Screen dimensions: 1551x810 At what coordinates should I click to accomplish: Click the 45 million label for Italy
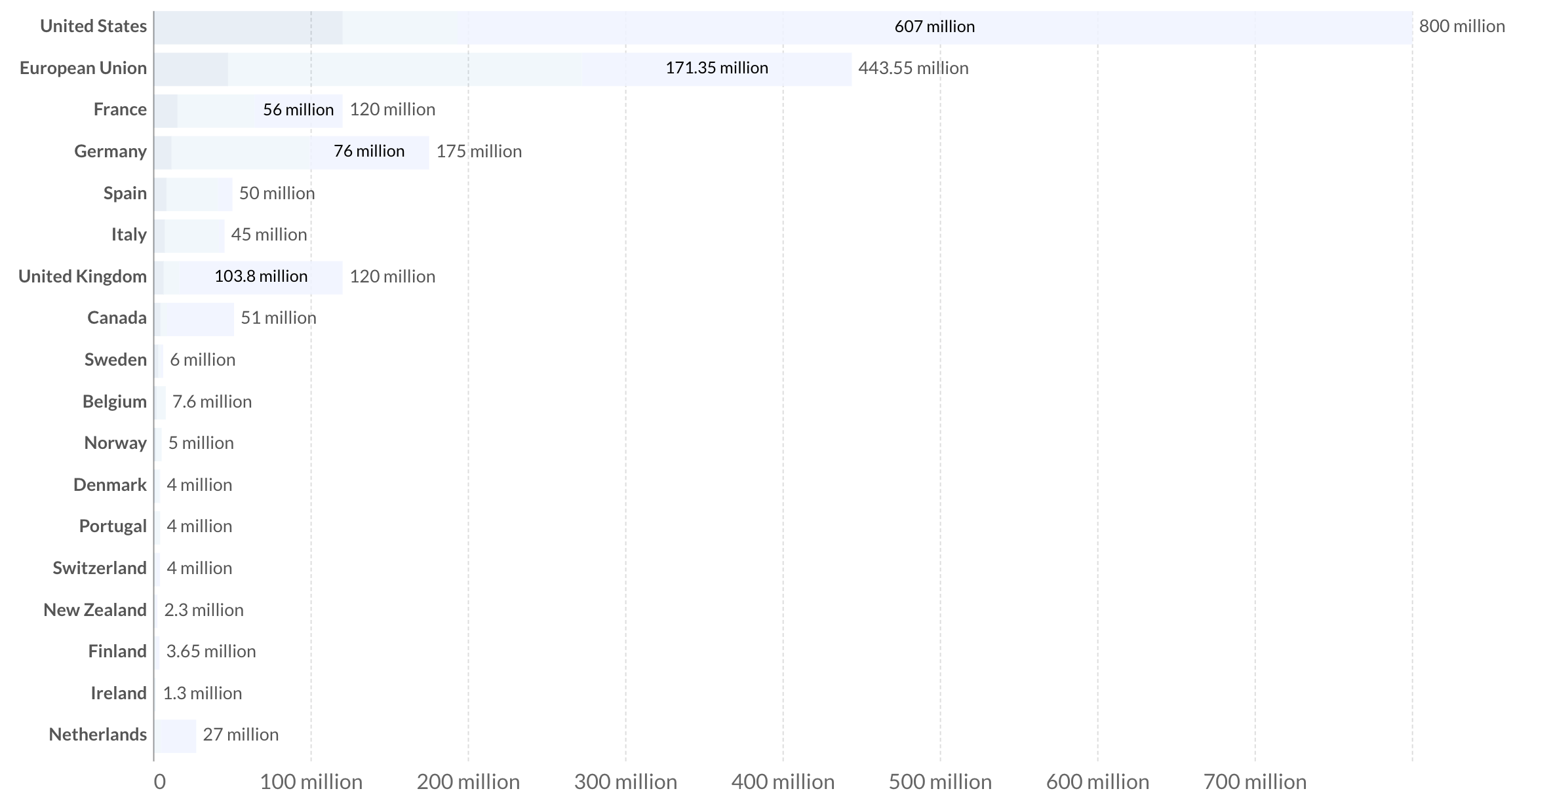click(269, 235)
